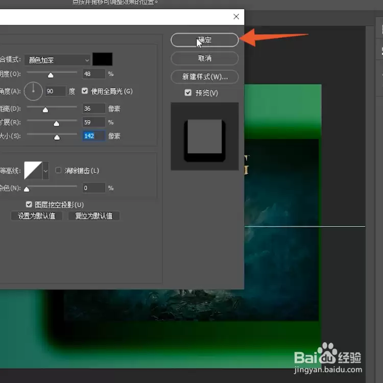Click the distance slider handle
This screenshot has width=383, height=383.
coord(45,110)
